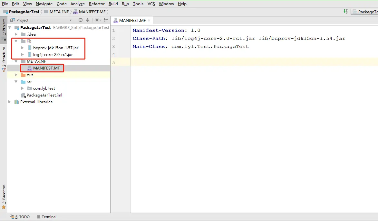Click the Class-Path line in editor

(x=239, y=38)
